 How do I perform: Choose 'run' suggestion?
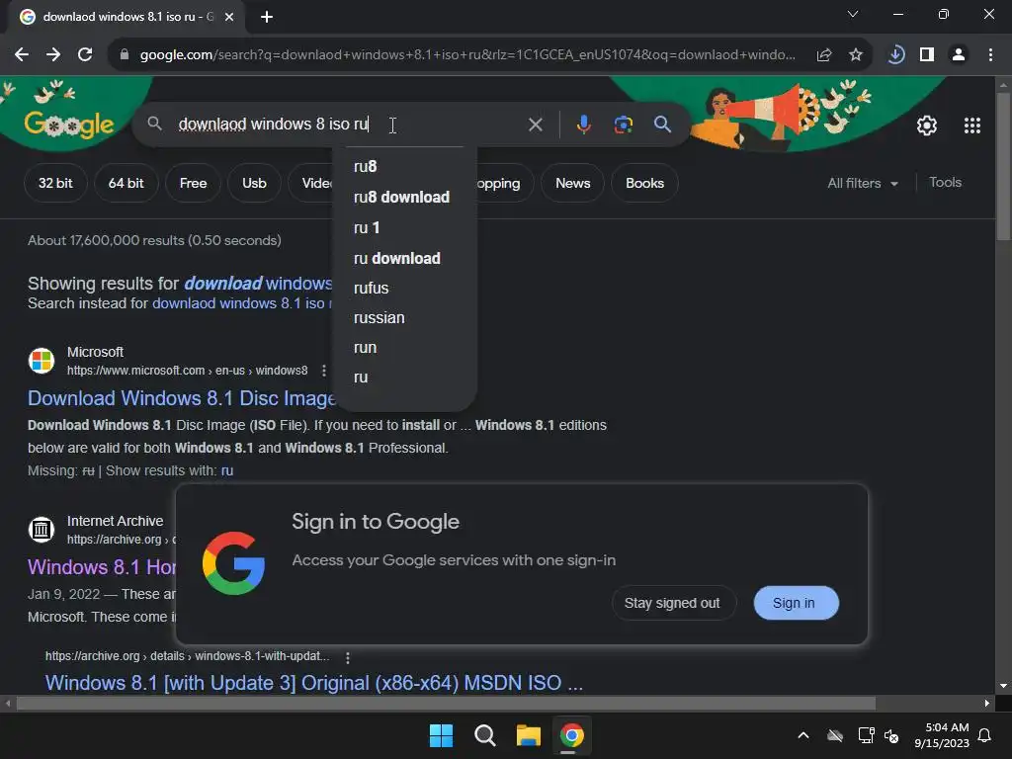point(405,347)
